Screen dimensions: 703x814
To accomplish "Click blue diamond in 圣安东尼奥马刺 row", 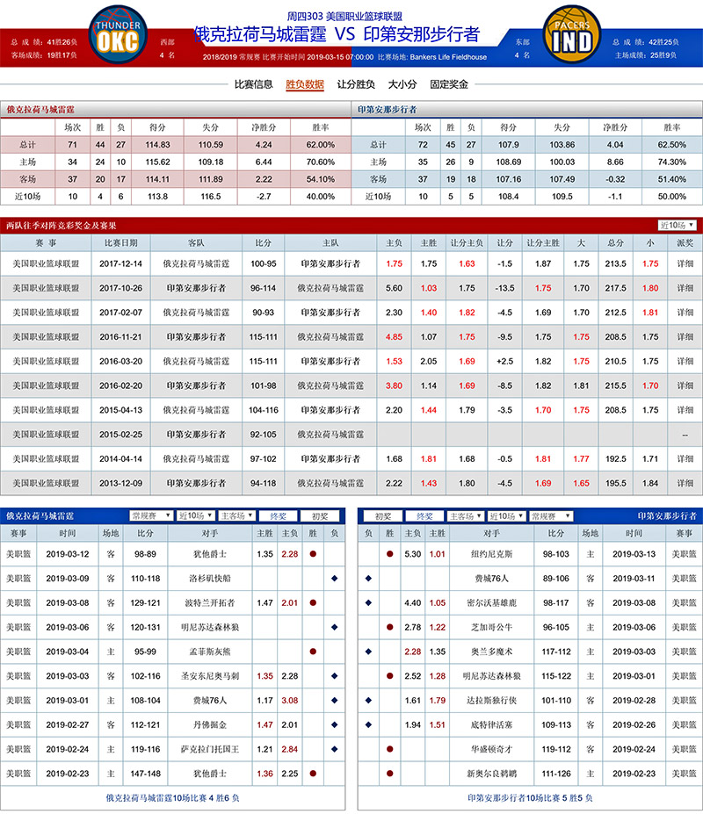I will coord(334,676).
